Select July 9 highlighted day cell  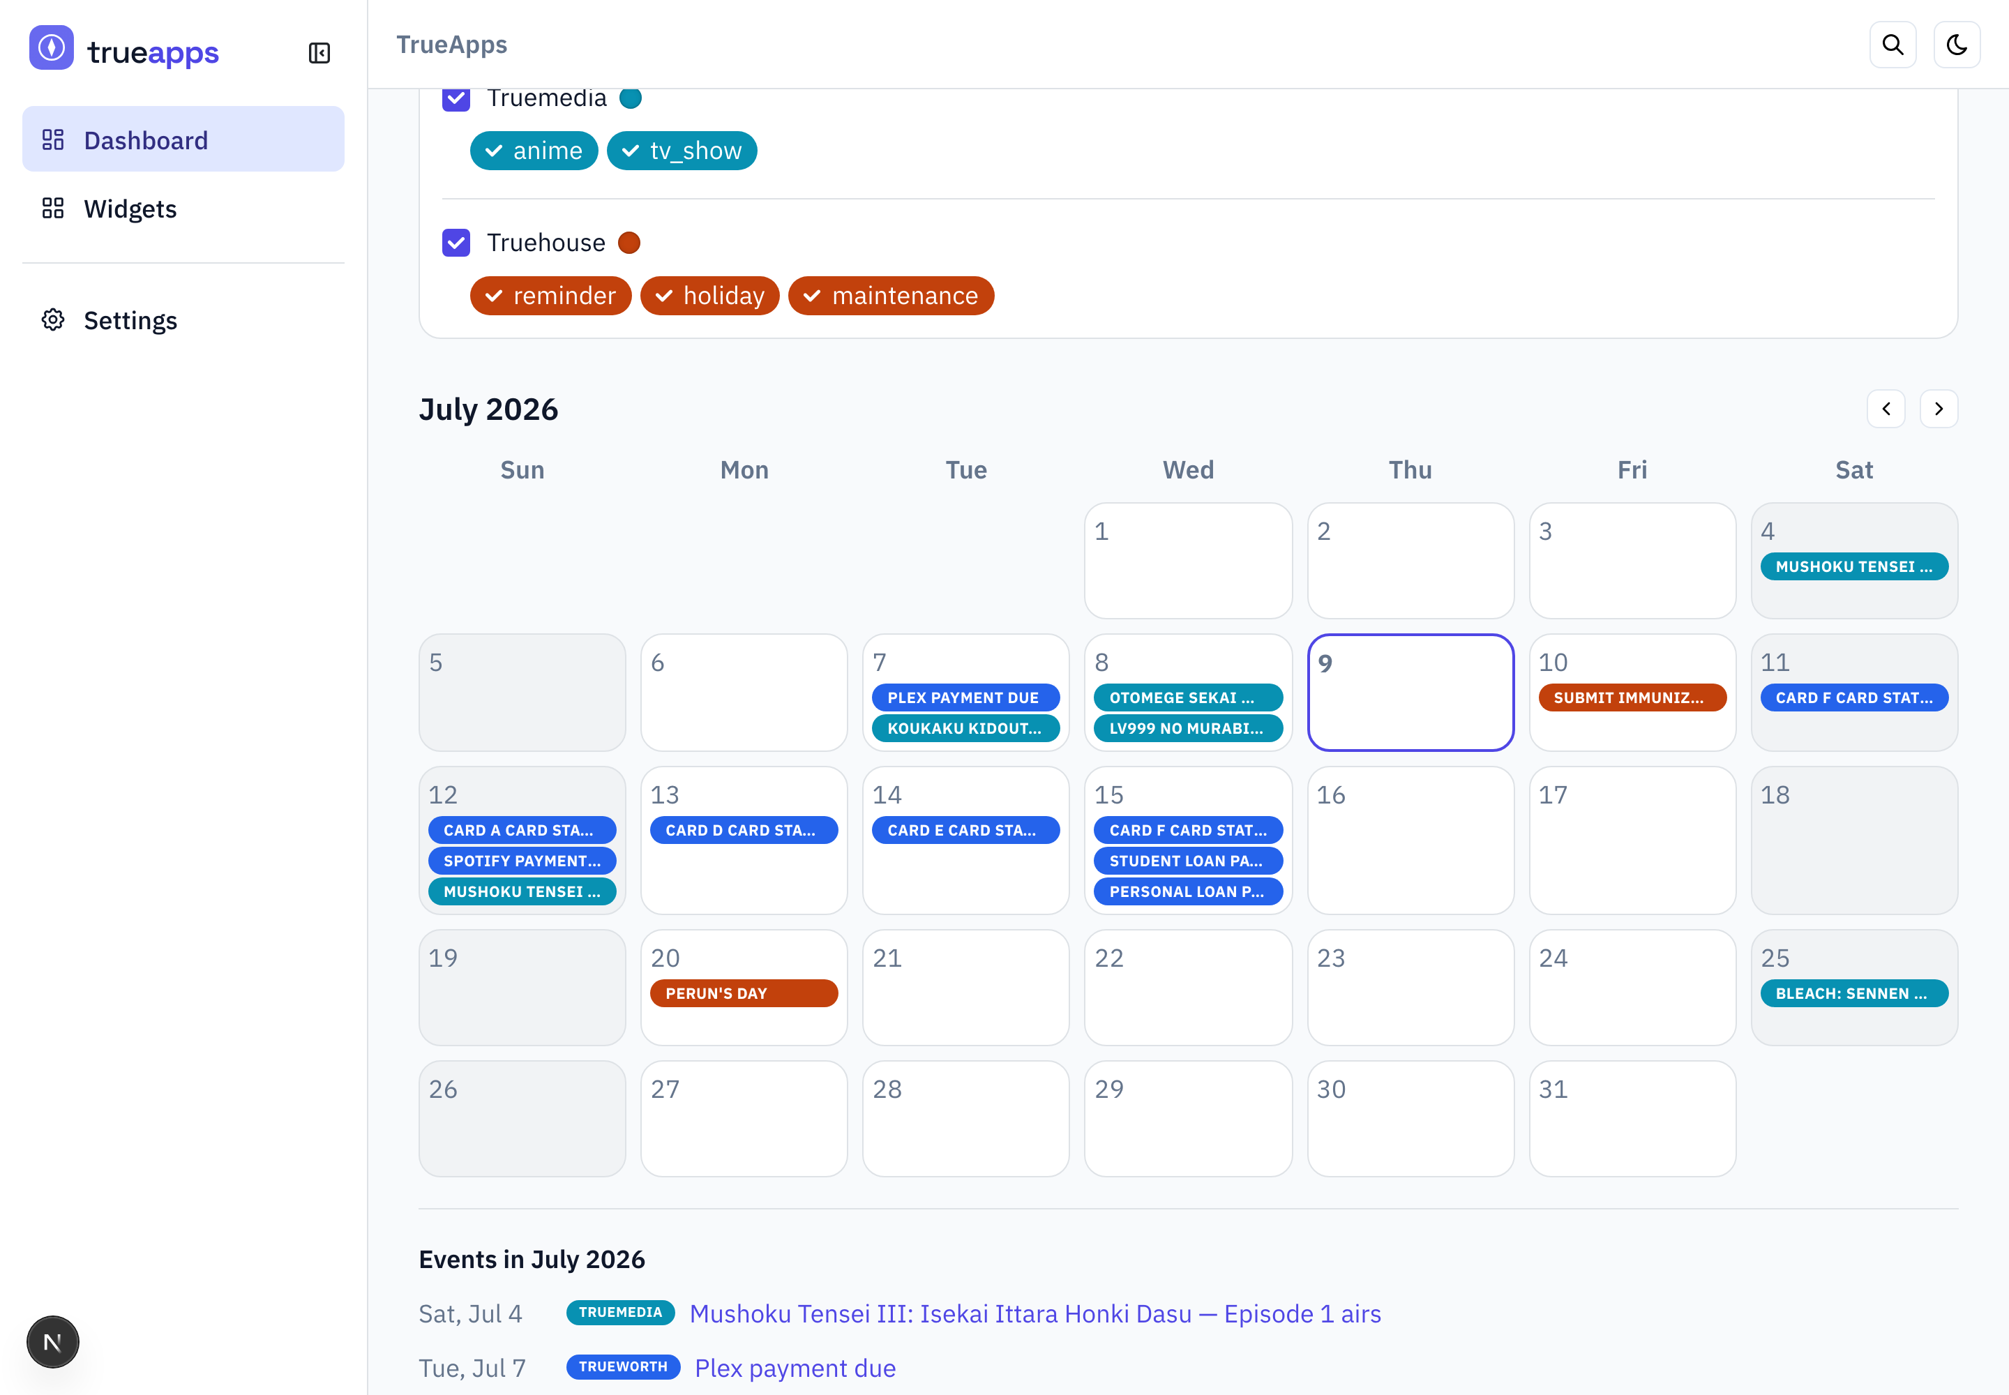(1410, 692)
